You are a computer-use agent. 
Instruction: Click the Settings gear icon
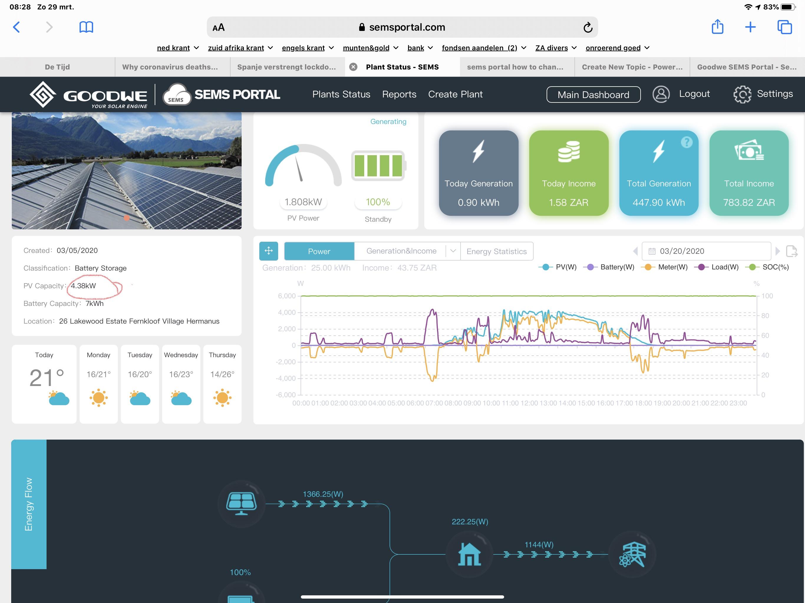click(x=742, y=94)
